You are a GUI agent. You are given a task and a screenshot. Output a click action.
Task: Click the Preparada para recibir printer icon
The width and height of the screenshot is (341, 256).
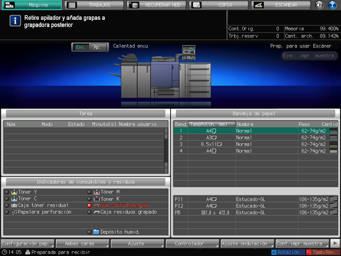tap(28, 252)
